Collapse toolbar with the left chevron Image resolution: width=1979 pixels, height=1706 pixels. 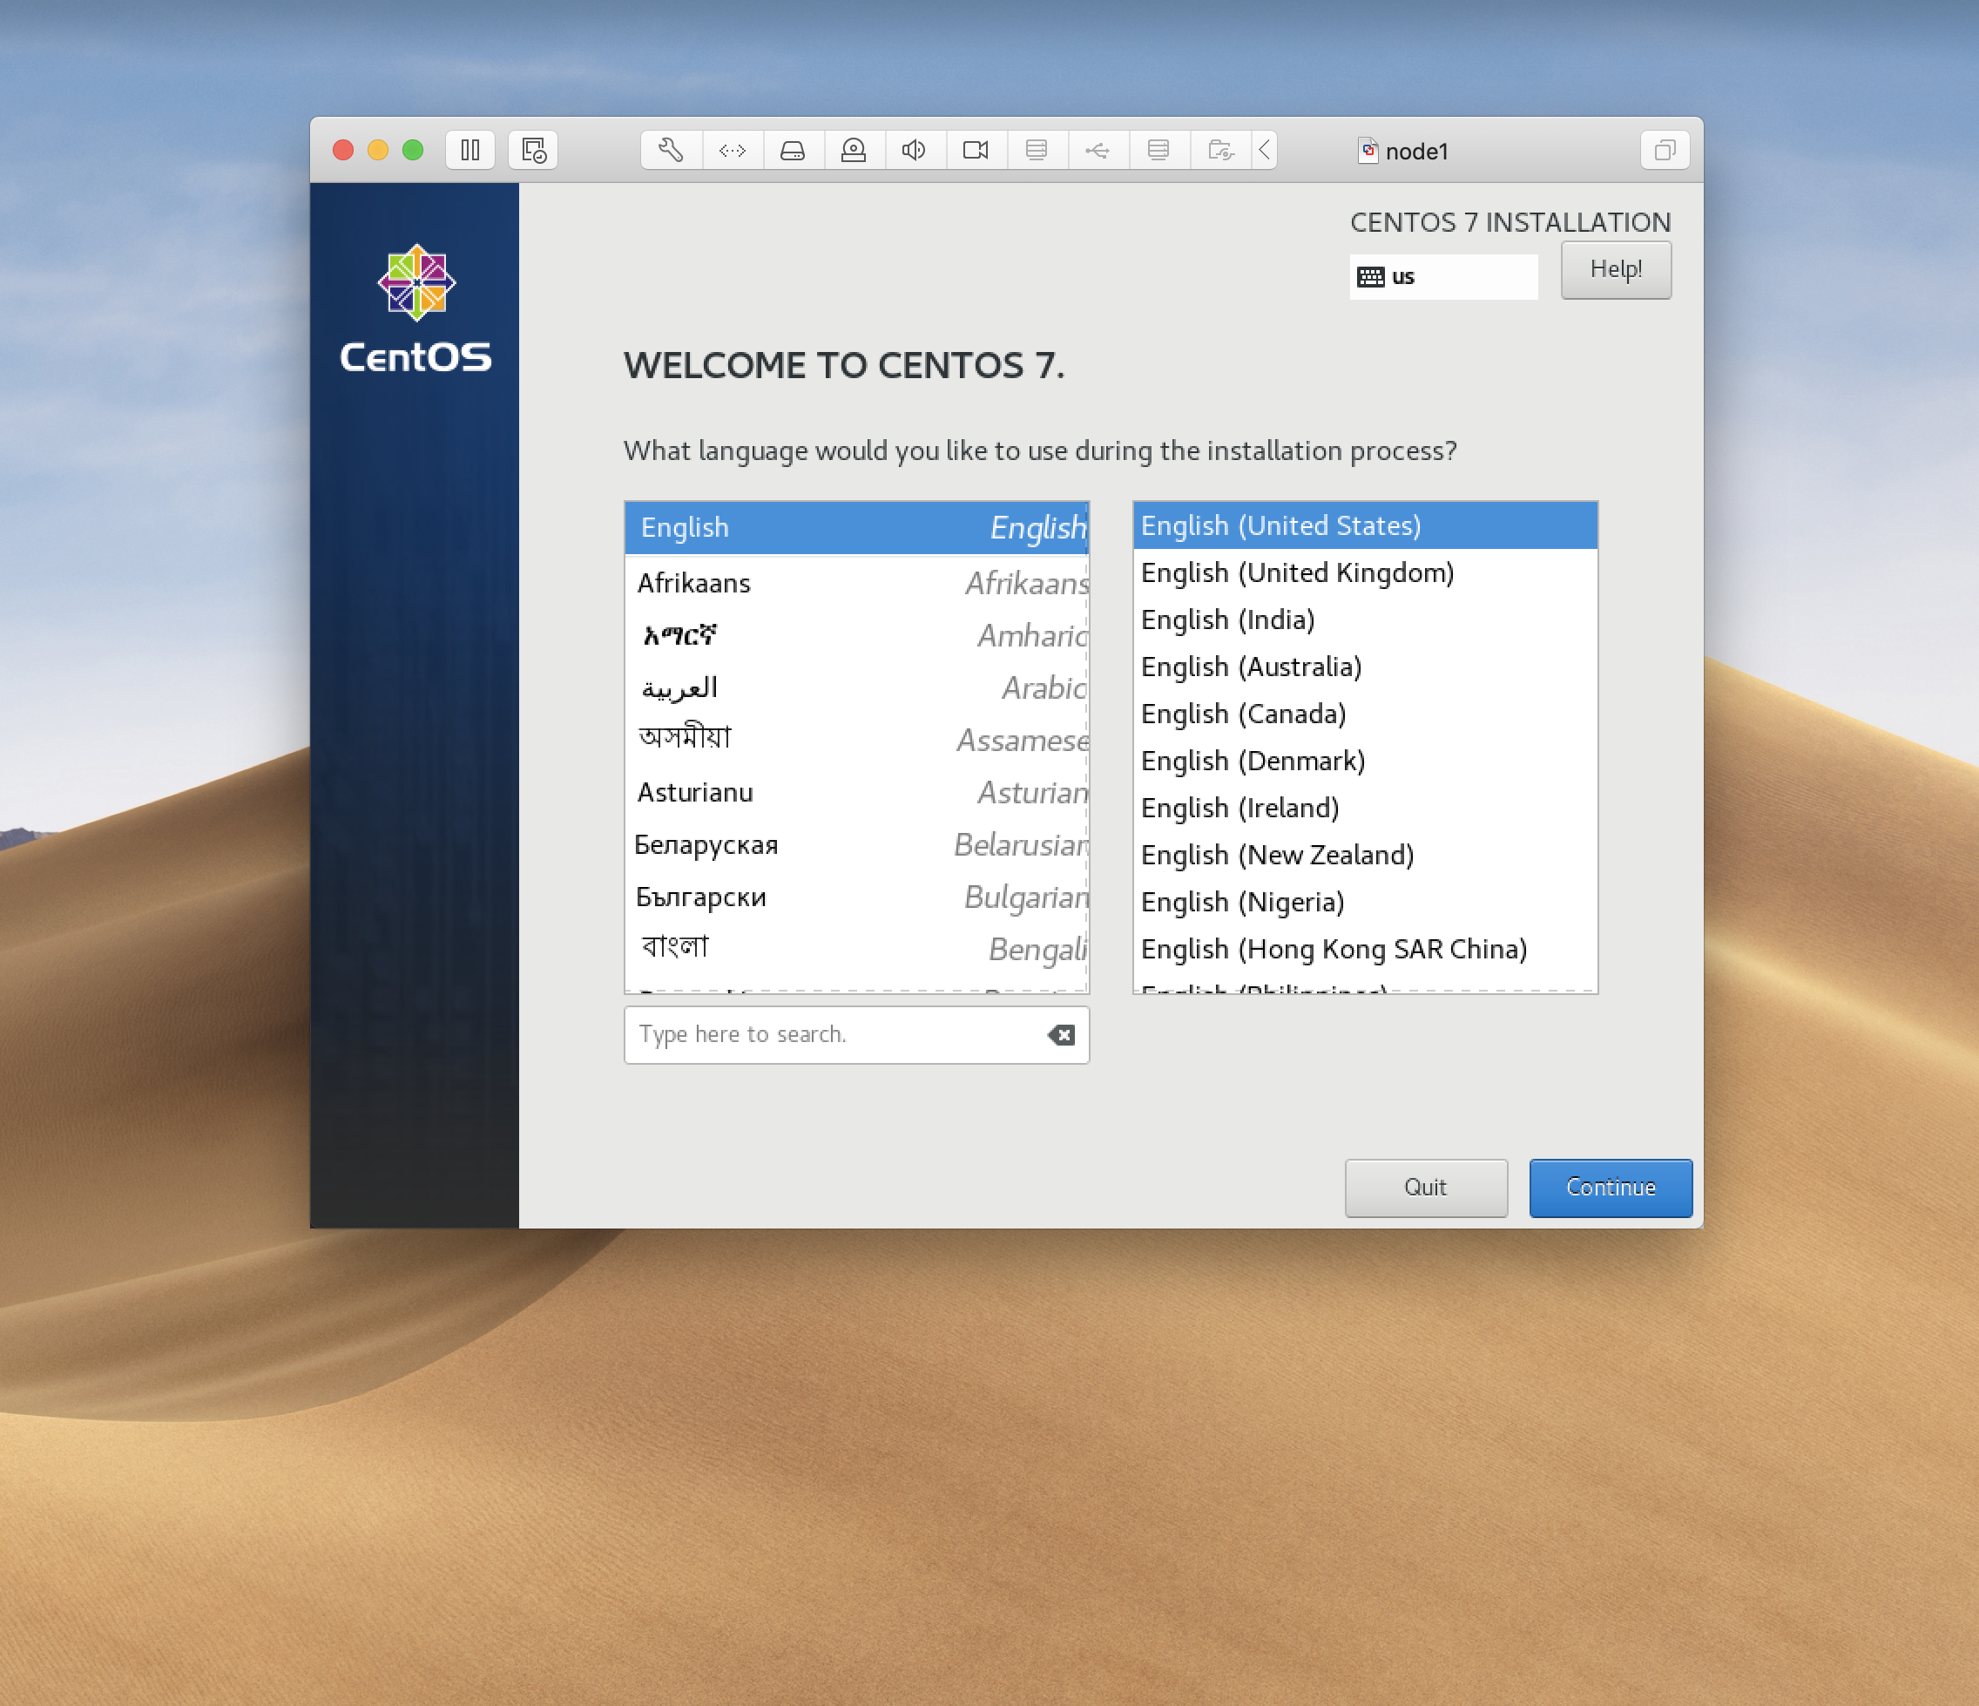tap(1264, 150)
